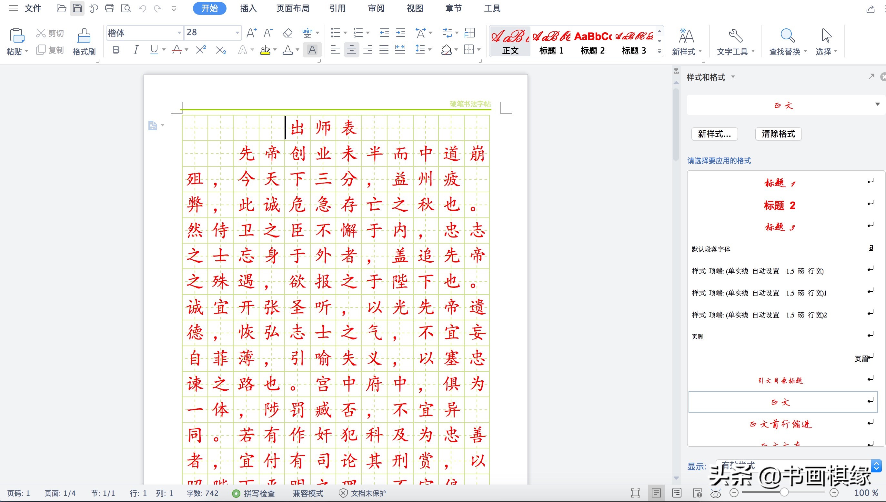
Task: Copy the selection with 复制
Action: 50,50
